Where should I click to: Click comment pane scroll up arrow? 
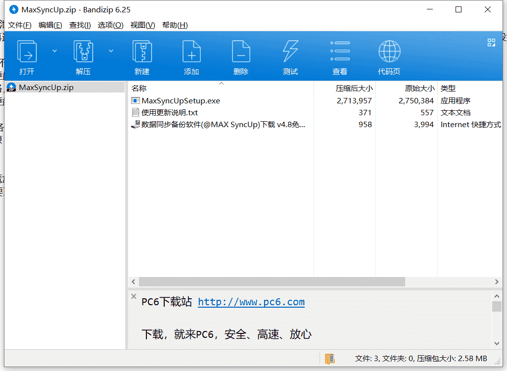(x=497, y=296)
